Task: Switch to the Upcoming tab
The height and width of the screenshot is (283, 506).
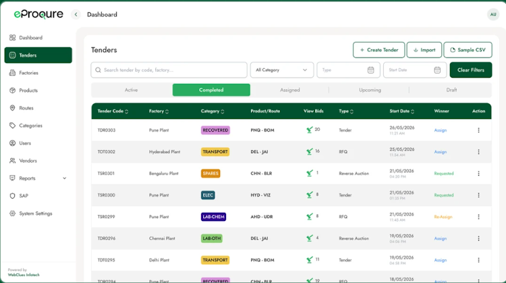Action: [x=370, y=90]
